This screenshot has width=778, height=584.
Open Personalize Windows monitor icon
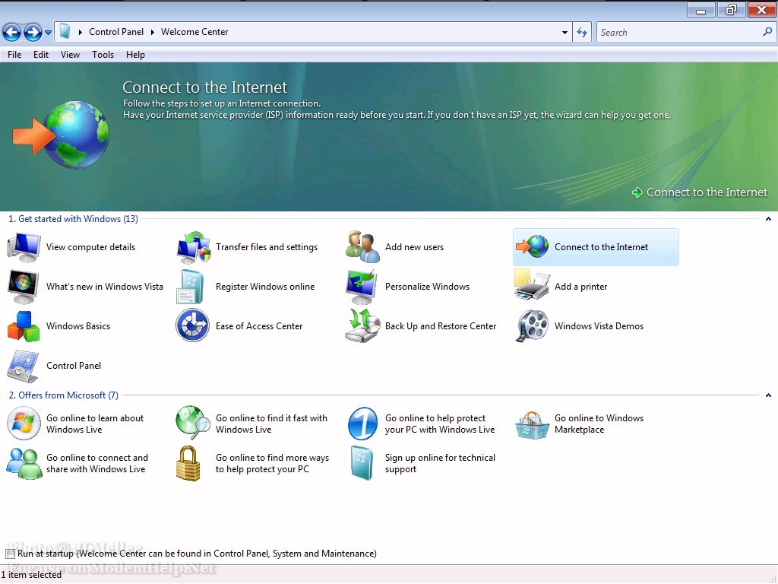point(362,287)
